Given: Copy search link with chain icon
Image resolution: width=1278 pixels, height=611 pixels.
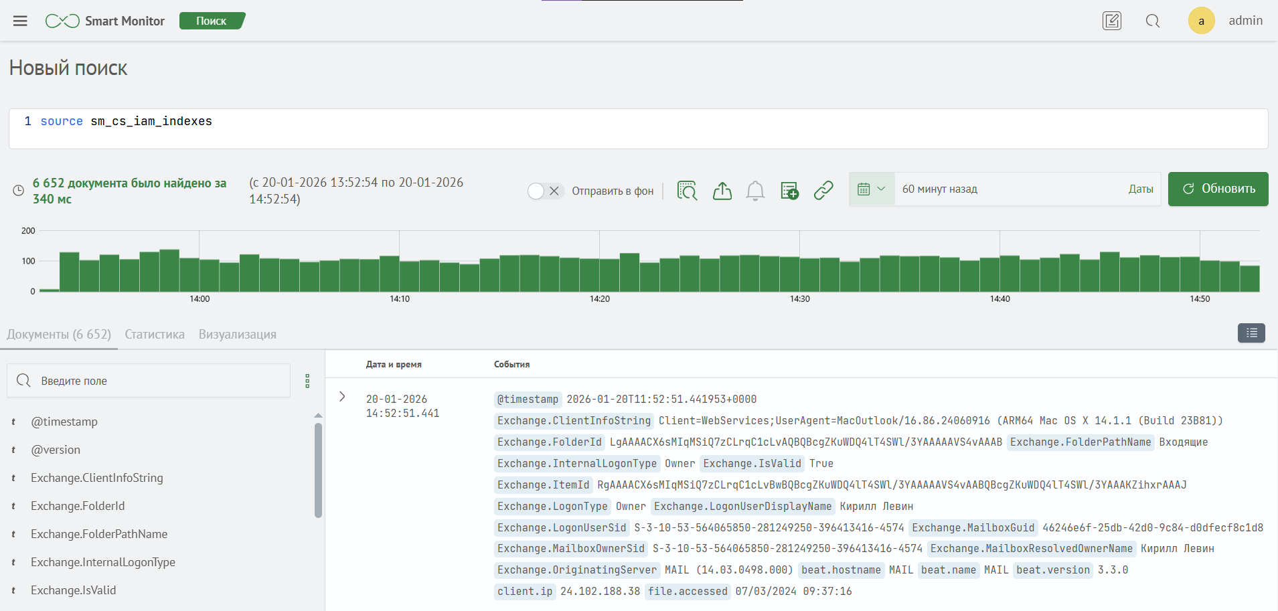Looking at the screenshot, I should point(823,190).
